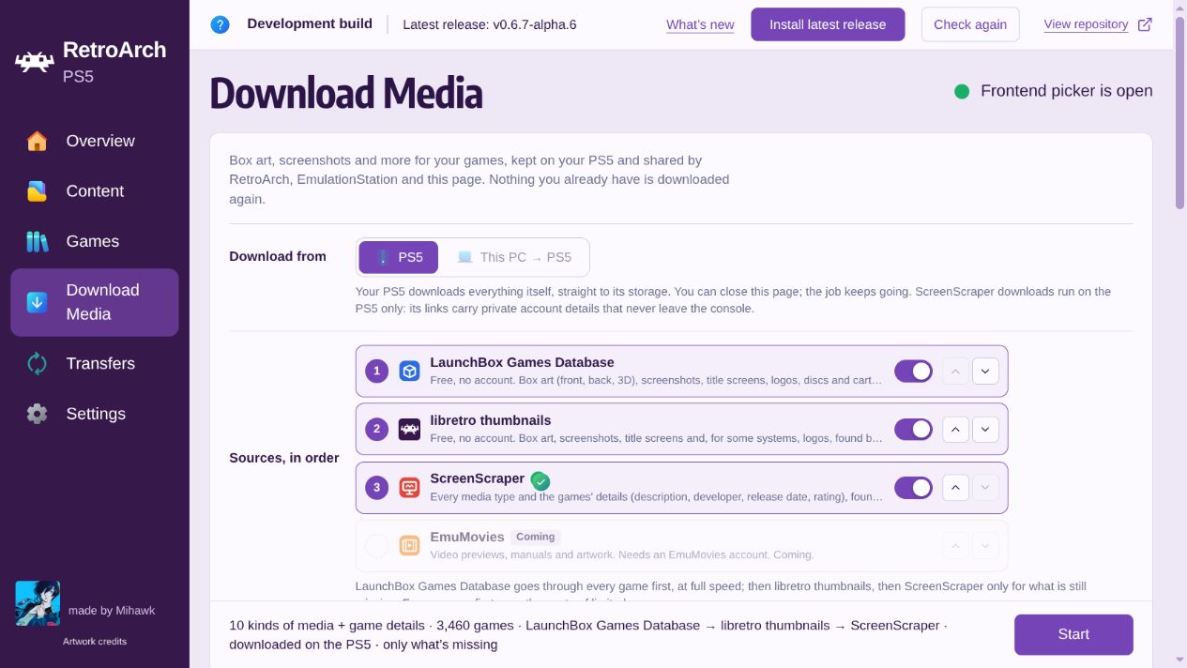
Task: Open the Content section
Action: [x=95, y=191]
